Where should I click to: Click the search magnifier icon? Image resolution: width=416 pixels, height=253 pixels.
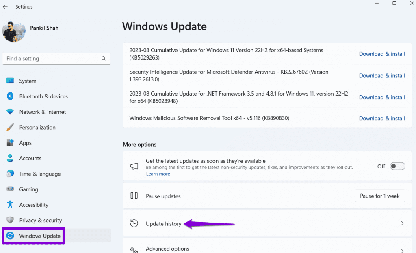104,59
